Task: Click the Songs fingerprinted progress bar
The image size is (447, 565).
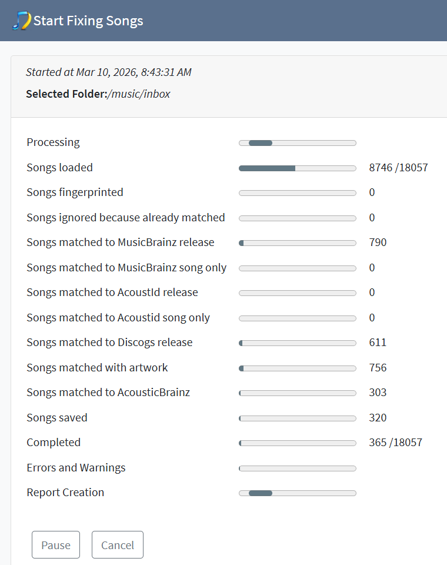Action: [x=297, y=193]
